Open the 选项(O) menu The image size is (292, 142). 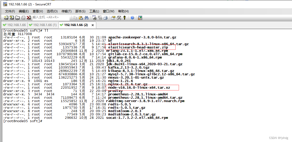tap(52, 11)
